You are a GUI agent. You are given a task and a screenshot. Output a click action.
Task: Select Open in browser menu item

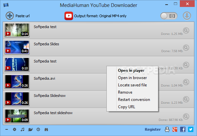point(132,78)
